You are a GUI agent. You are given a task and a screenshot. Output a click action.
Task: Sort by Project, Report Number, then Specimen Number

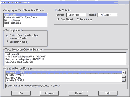click(7, 36)
